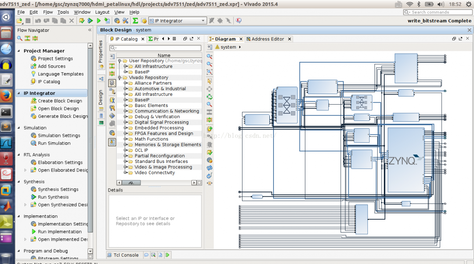Collapse all sections in Flow Navigator
474x264 pixels.
tap(27, 38)
